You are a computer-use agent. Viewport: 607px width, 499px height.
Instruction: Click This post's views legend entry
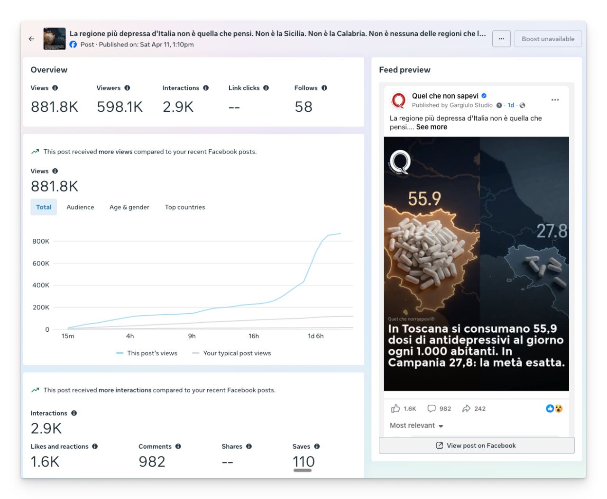point(147,353)
